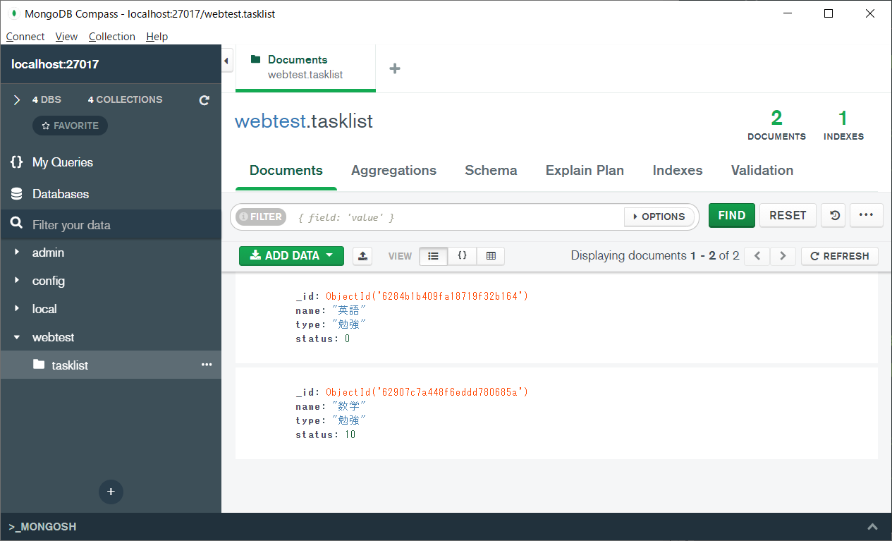
Task: Switch to the Indexes tab
Action: coord(678,171)
